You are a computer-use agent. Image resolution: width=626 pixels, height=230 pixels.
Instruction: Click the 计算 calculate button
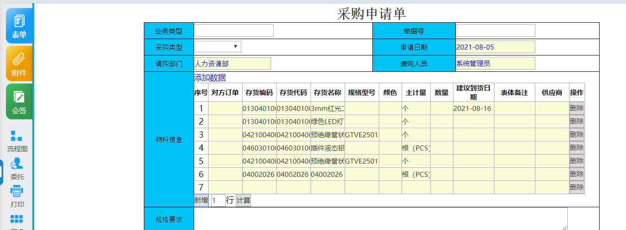click(243, 200)
